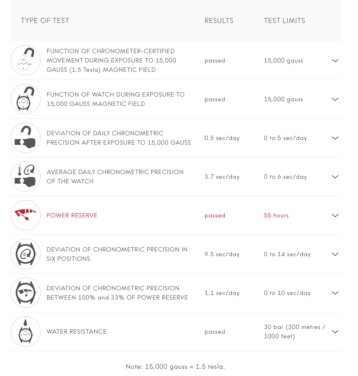Expand the watch exposure to magnetic field row
The width and height of the screenshot is (358, 376).
[x=335, y=99]
